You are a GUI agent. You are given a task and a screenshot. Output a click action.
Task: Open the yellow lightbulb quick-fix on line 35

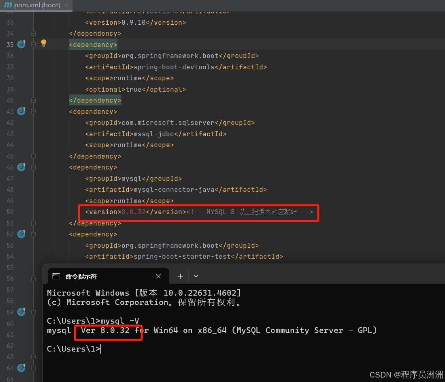tap(44, 43)
